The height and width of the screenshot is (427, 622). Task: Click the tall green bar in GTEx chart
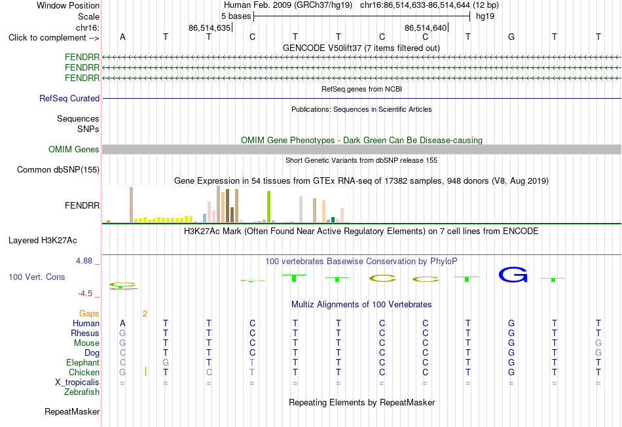coord(268,207)
